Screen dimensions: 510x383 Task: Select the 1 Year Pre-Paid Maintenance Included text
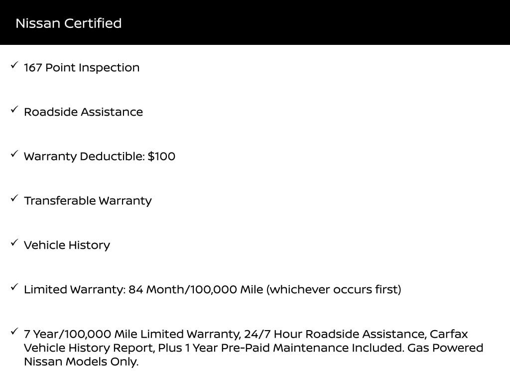[x=294, y=348]
